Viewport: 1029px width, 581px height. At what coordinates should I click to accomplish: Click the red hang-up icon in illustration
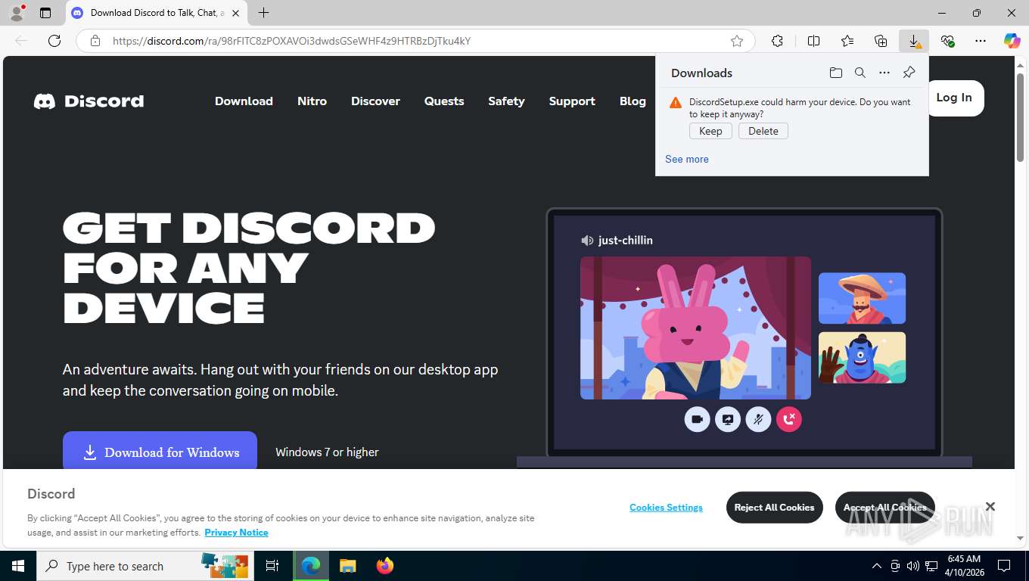pos(789,419)
